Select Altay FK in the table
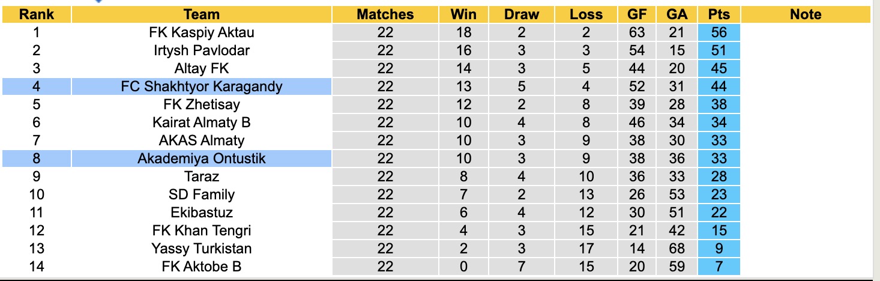This screenshot has height=281, width=880. point(201,68)
